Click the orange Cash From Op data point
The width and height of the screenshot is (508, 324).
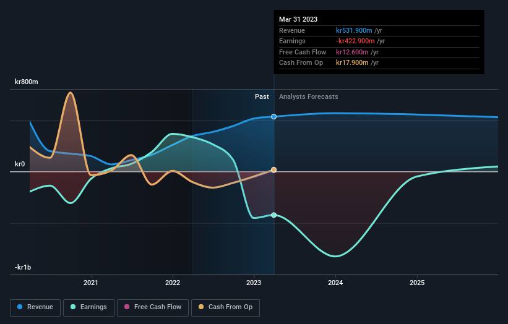click(x=273, y=169)
